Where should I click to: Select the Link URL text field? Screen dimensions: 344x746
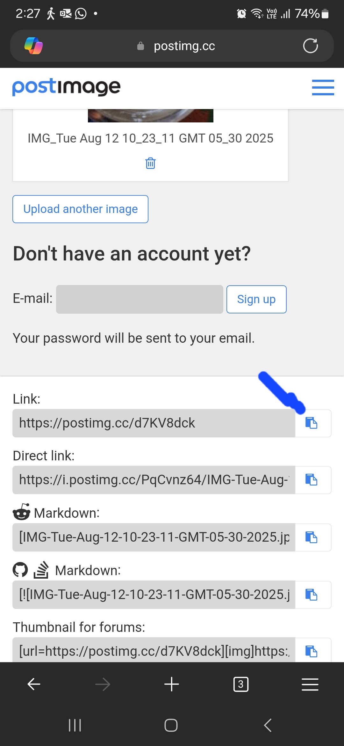pyautogui.click(x=154, y=423)
